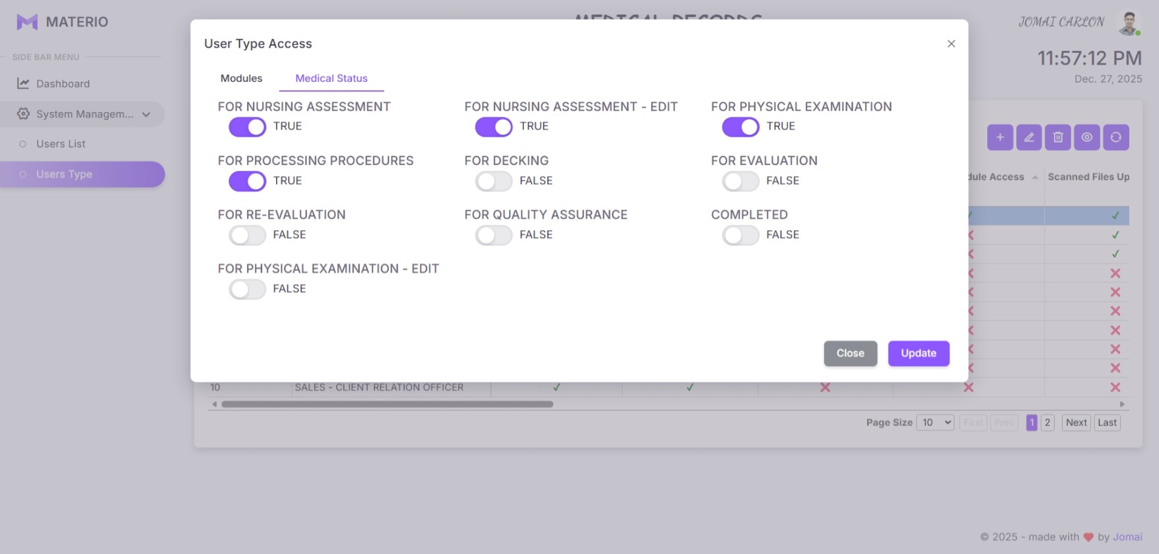Image resolution: width=1159 pixels, height=554 pixels.
Task: Enable the For Decking toggle
Action: (x=493, y=181)
